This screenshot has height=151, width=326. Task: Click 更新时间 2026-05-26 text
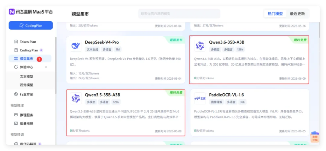[x=292, y=26]
